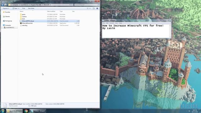This screenshot has height=113, width=201.
Task: Click the nativelog file name
Action: pos(24,25)
